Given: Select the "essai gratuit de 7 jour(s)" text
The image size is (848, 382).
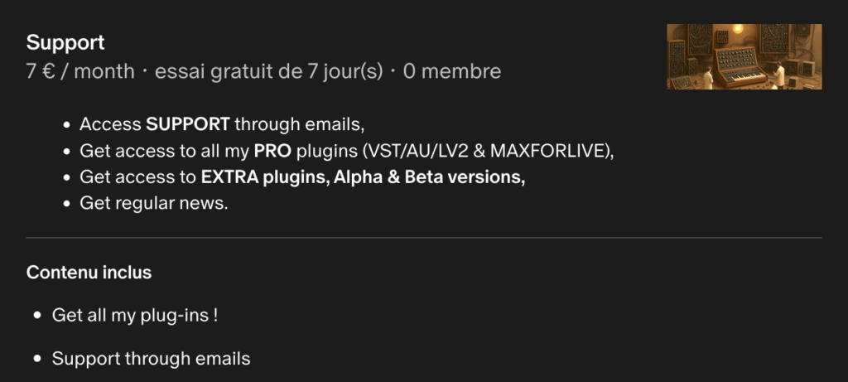Looking at the screenshot, I should tap(268, 72).
